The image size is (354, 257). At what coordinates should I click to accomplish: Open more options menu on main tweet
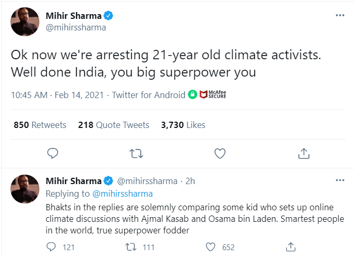(x=339, y=15)
